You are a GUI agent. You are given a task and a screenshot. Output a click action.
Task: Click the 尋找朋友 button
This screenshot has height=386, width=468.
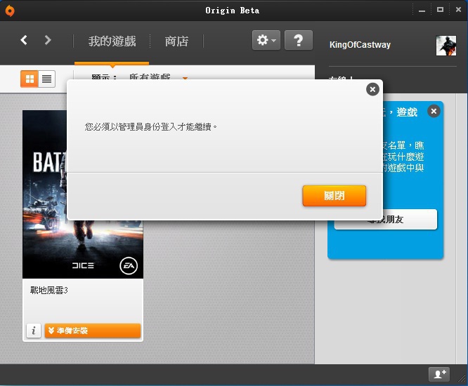click(x=386, y=220)
